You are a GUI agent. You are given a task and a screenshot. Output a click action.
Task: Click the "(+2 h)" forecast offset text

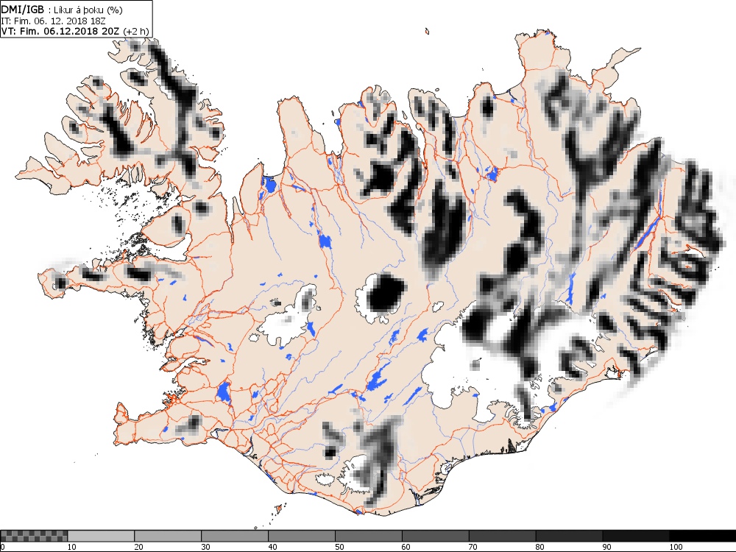pos(135,31)
